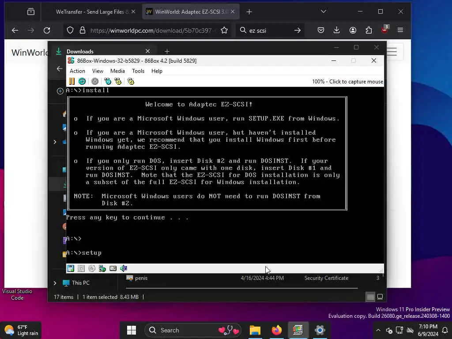This screenshot has width=452, height=339.
Task: Reload the page in Firefox
Action: (x=47, y=30)
